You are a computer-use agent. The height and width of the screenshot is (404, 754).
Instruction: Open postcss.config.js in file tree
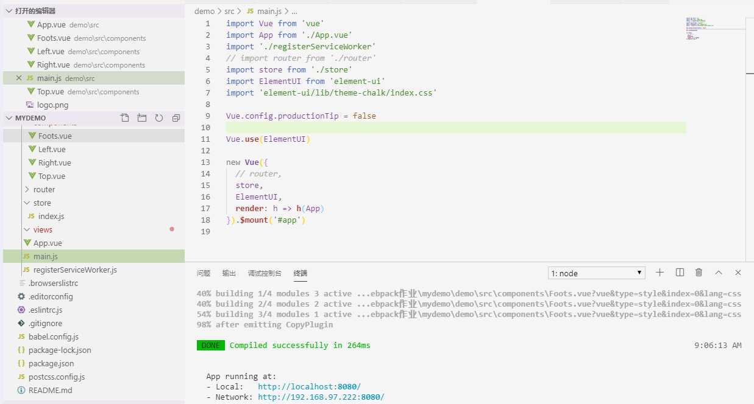[x=93, y=377]
